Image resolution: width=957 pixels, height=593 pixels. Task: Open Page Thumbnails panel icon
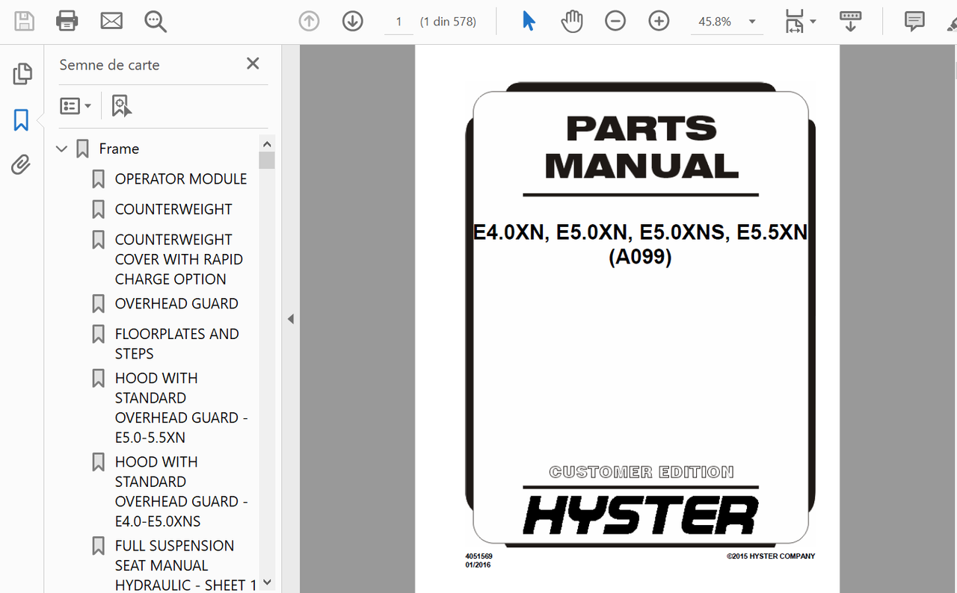pos(22,74)
